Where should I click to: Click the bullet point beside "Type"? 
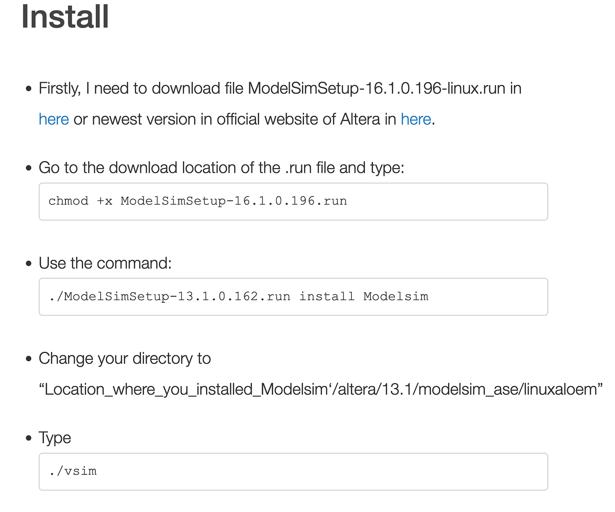(29, 438)
